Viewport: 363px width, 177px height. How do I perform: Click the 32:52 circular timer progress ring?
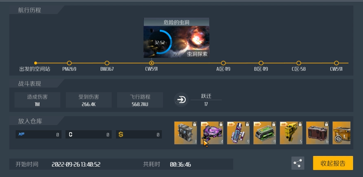(x=160, y=42)
